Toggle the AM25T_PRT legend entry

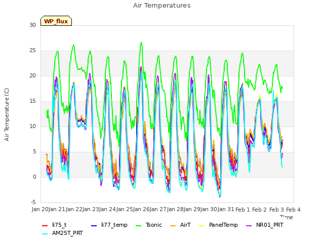[x=62, y=233]
